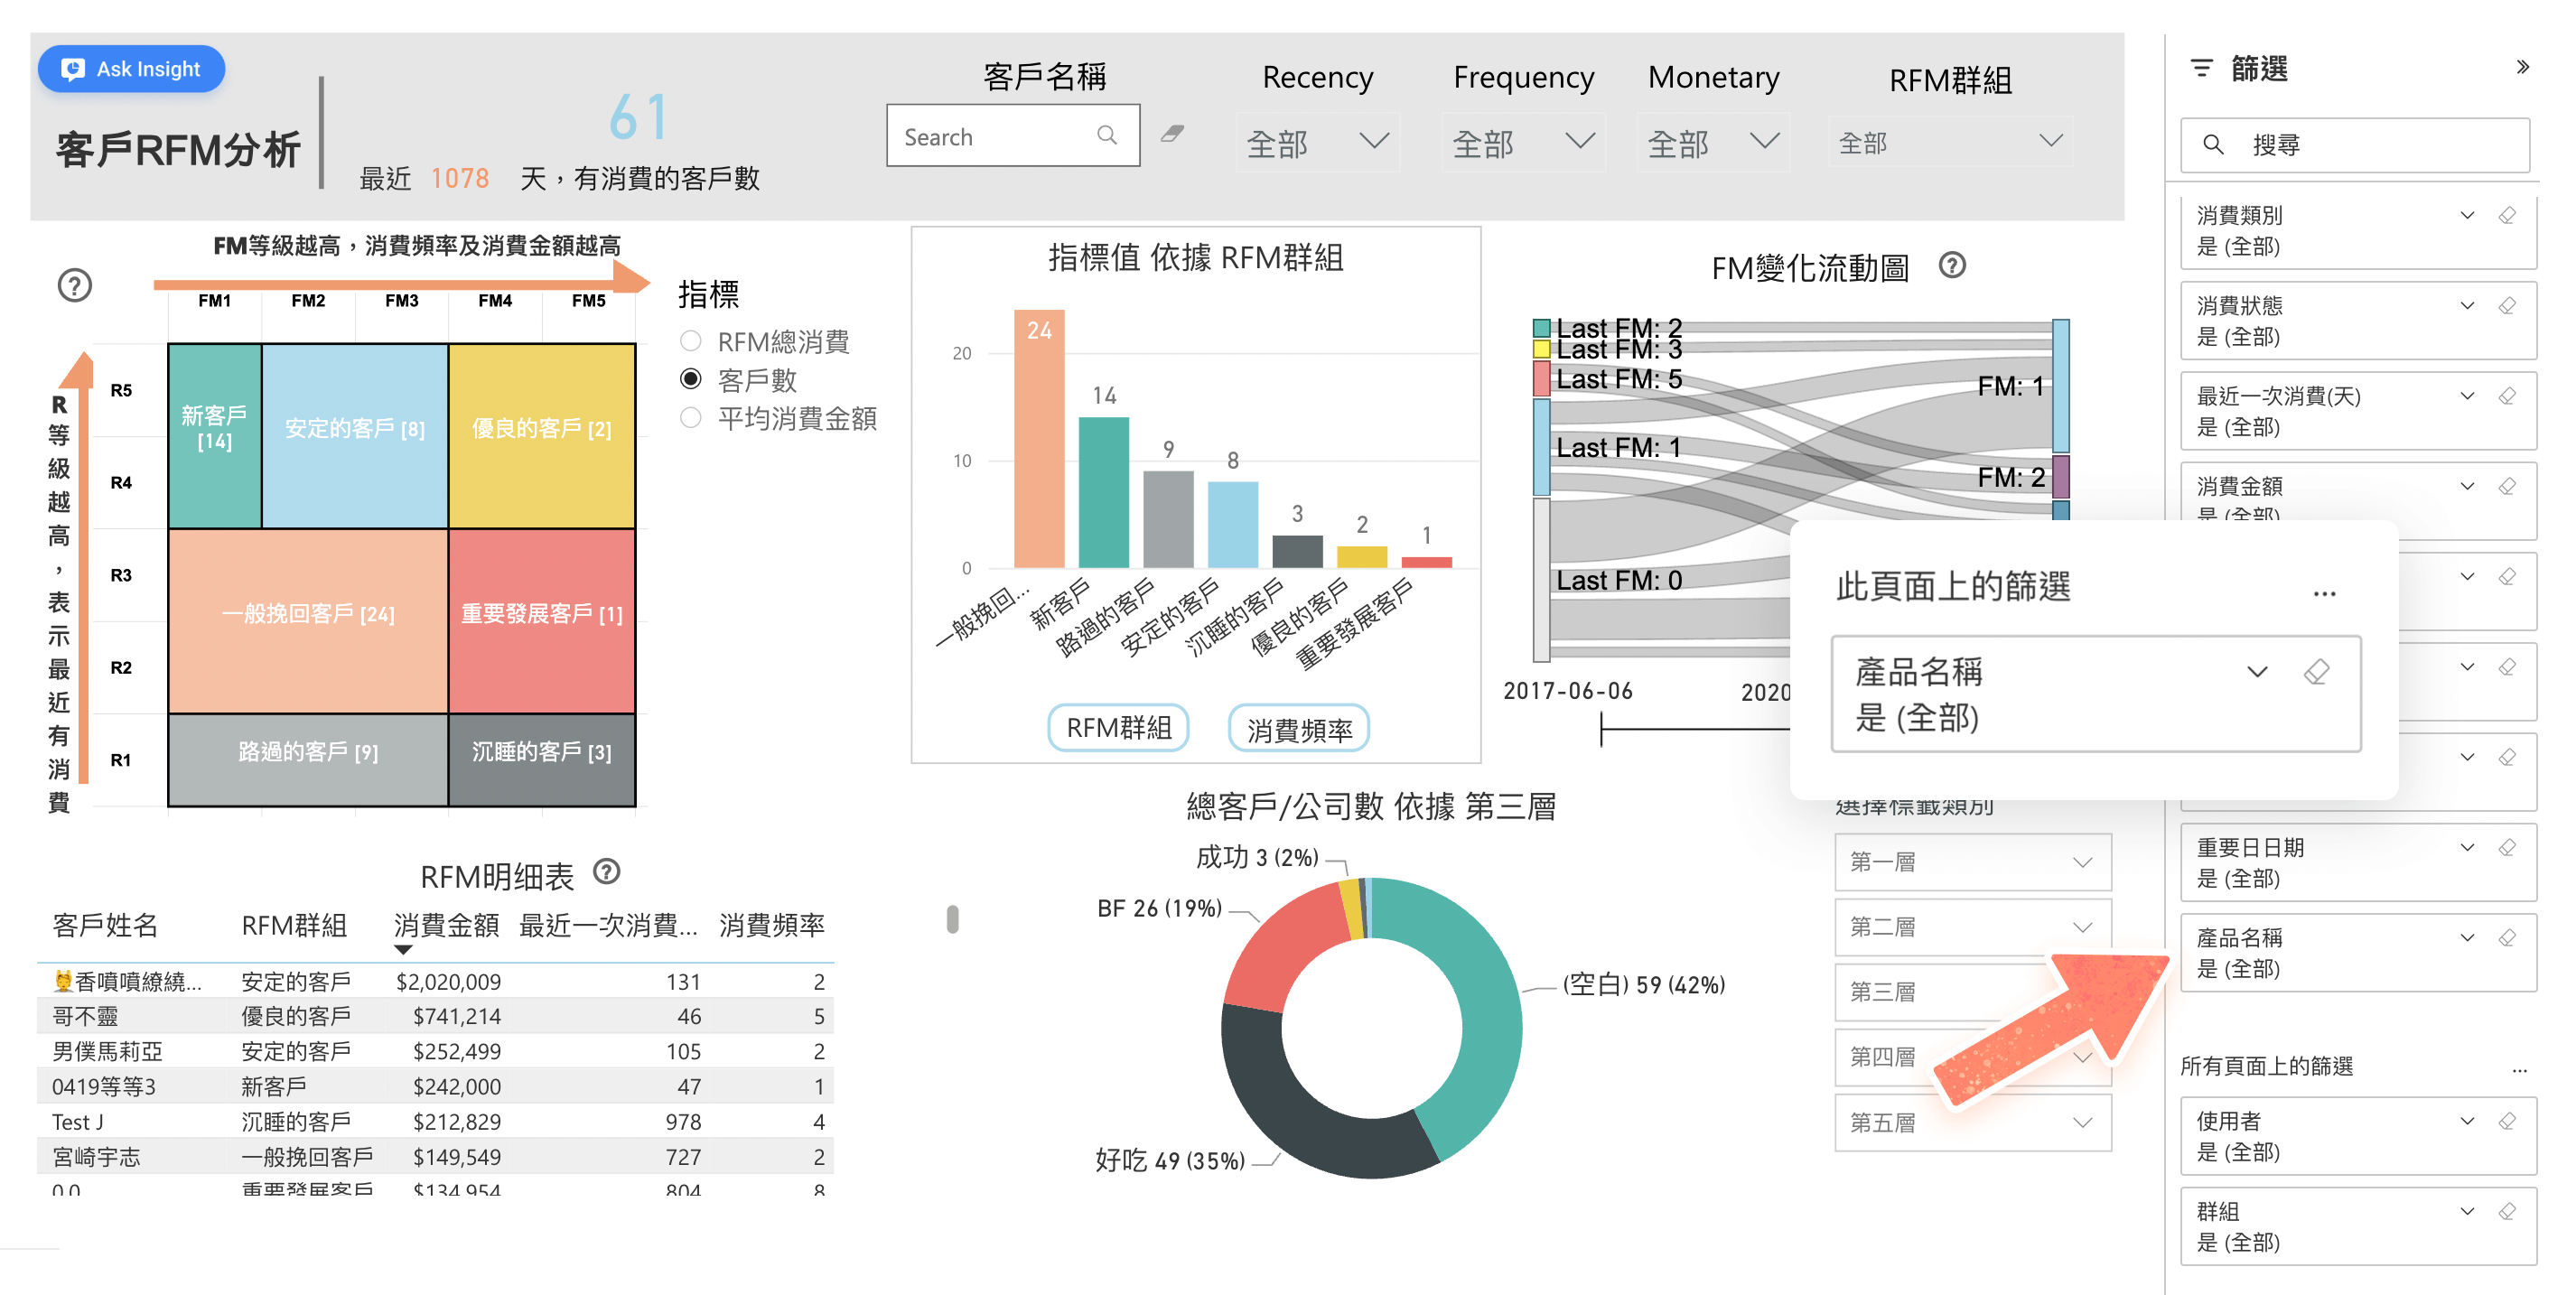Sort table by 消費金額 column header
Screen dimensions: 2576x1295
(x=446, y=926)
